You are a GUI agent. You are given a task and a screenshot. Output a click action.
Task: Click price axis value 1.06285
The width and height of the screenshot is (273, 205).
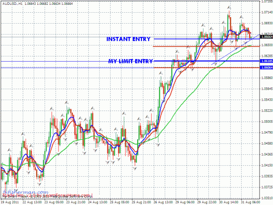[x=267, y=56]
